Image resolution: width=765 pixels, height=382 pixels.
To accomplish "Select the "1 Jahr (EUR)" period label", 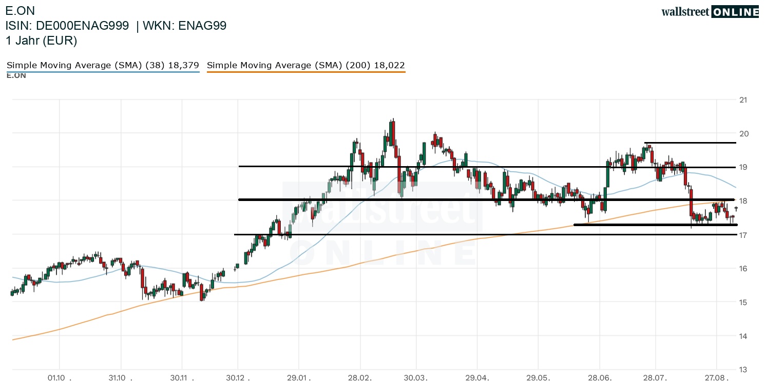I will 42,41.
